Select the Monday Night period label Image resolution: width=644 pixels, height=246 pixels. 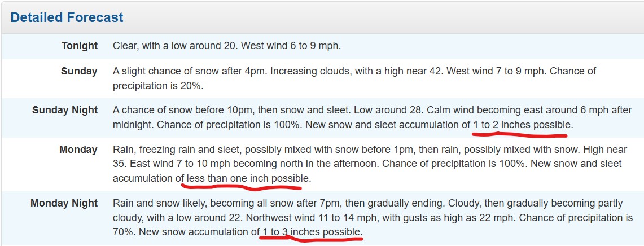pyautogui.click(x=64, y=203)
